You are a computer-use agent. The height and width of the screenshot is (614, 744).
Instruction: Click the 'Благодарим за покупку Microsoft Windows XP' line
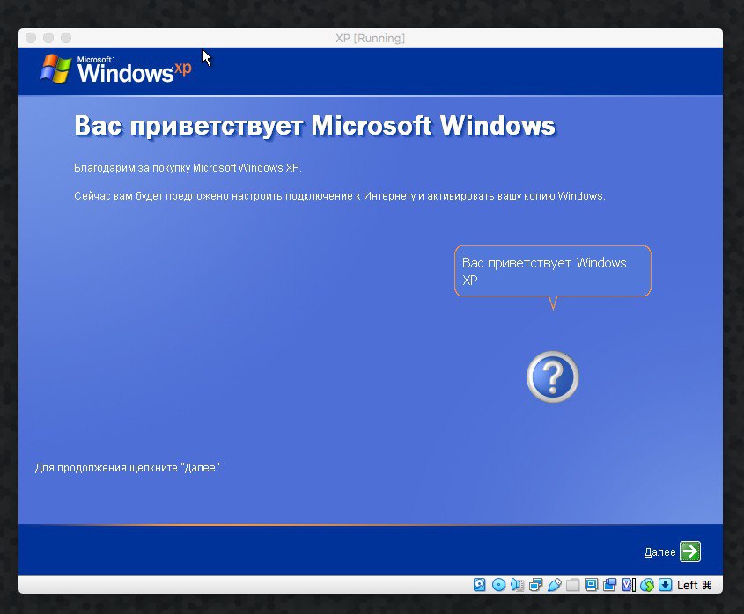tap(188, 168)
